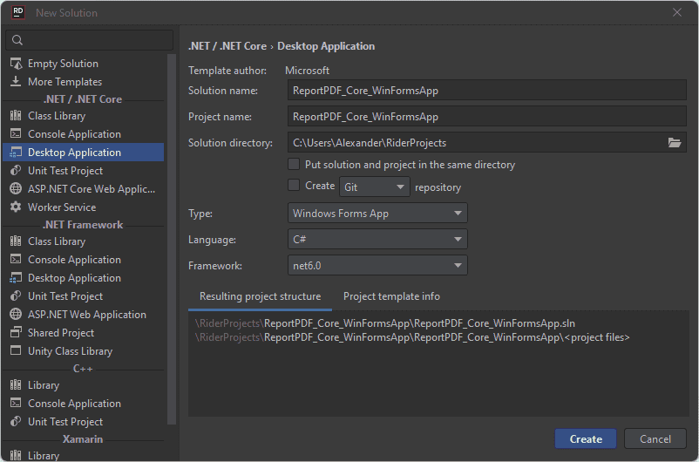Image resolution: width=699 pixels, height=462 pixels.
Task: Select Worker Service template
Action: pyautogui.click(x=84, y=207)
